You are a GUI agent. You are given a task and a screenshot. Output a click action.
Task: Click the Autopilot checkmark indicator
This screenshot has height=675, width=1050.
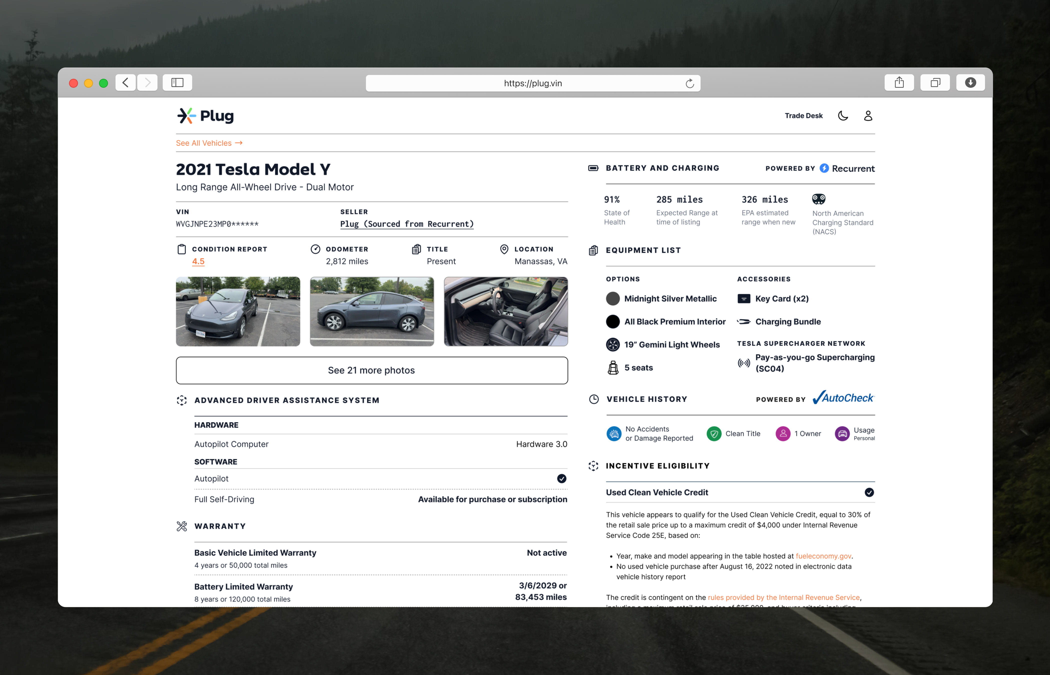(x=561, y=479)
